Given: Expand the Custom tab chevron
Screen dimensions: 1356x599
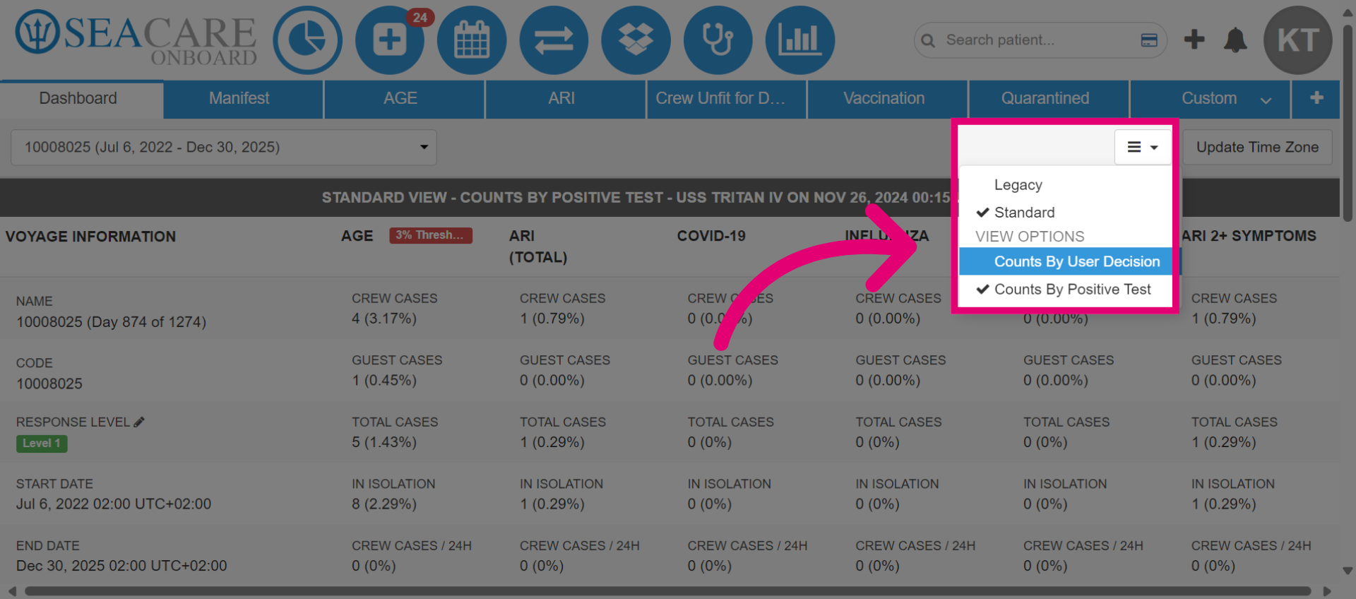Looking at the screenshot, I should click(x=1266, y=100).
